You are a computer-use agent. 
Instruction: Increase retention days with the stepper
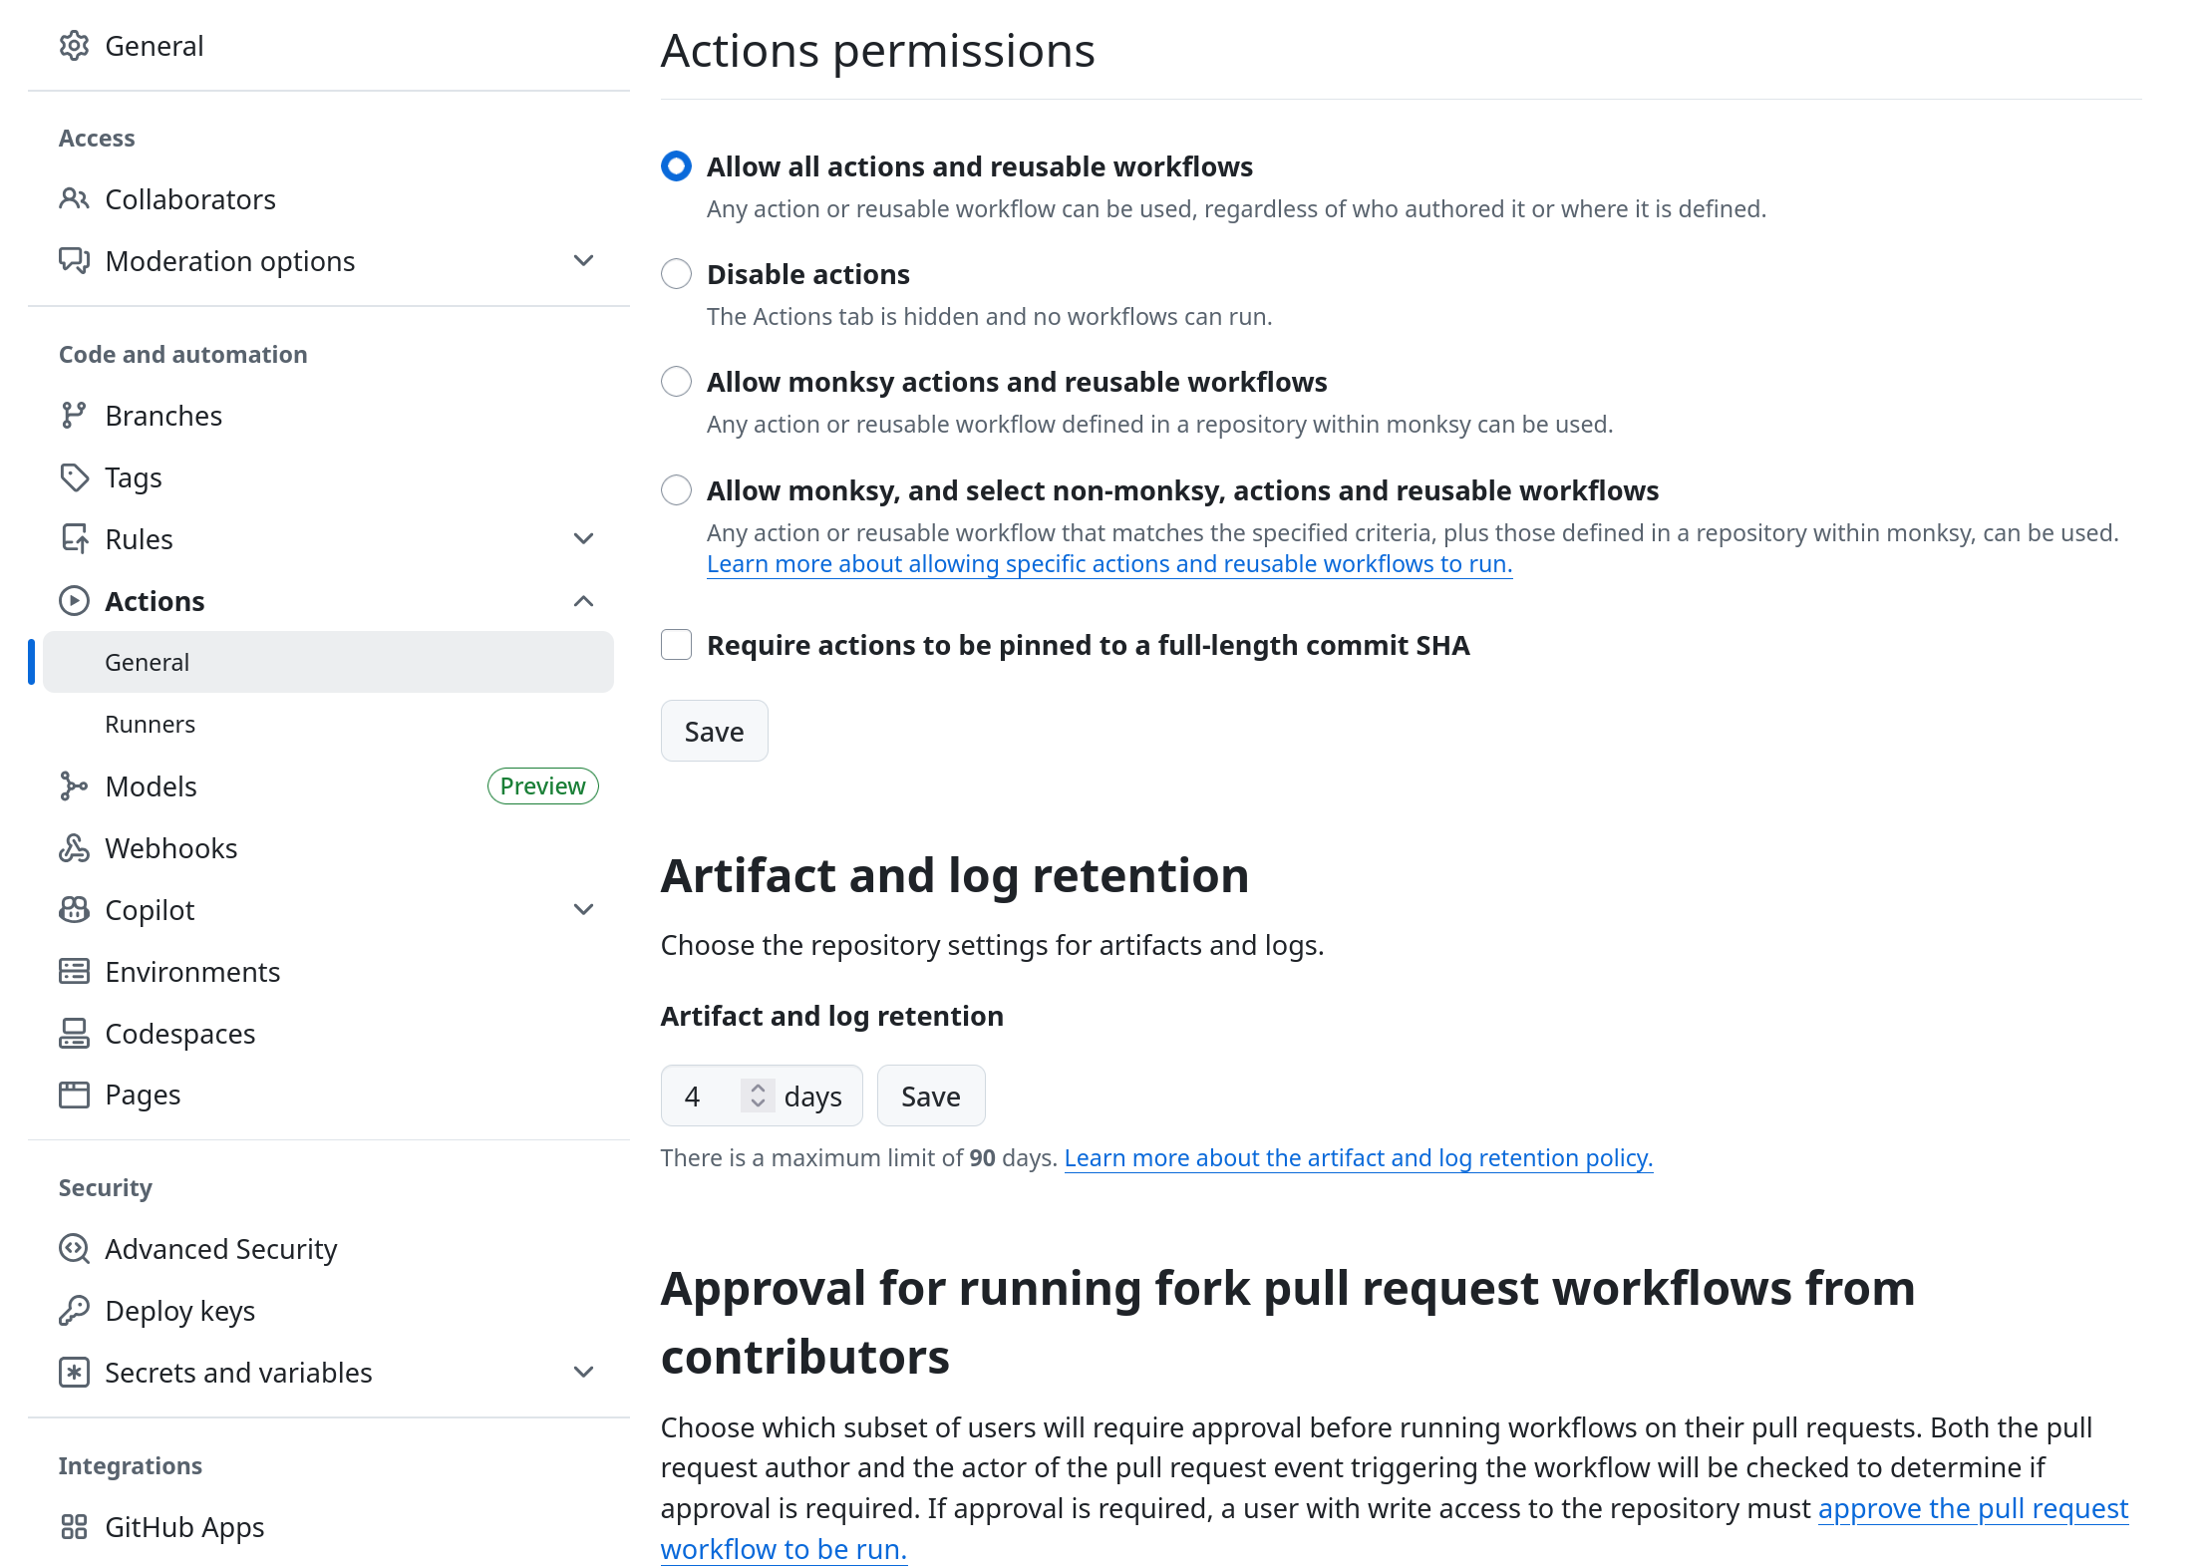759,1088
